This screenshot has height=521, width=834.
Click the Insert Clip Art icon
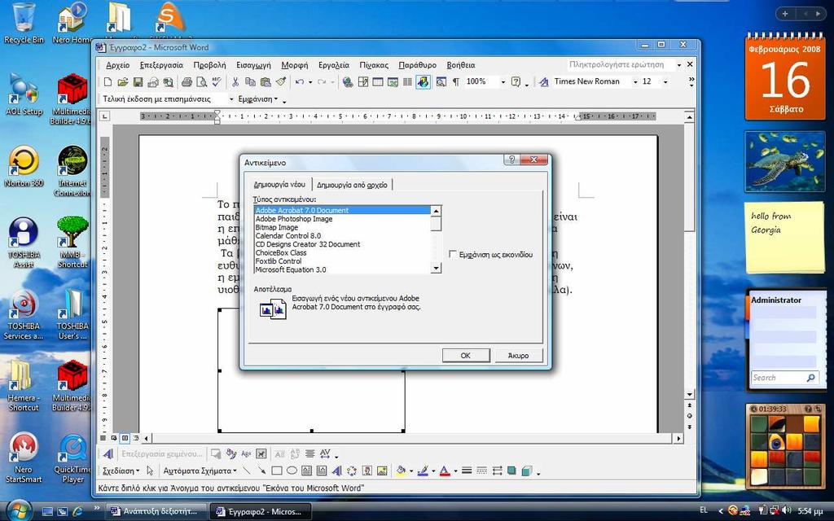(x=367, y=471)
